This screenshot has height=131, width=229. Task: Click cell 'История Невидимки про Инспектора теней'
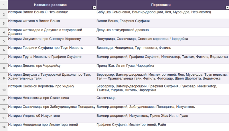pos(52,127)
